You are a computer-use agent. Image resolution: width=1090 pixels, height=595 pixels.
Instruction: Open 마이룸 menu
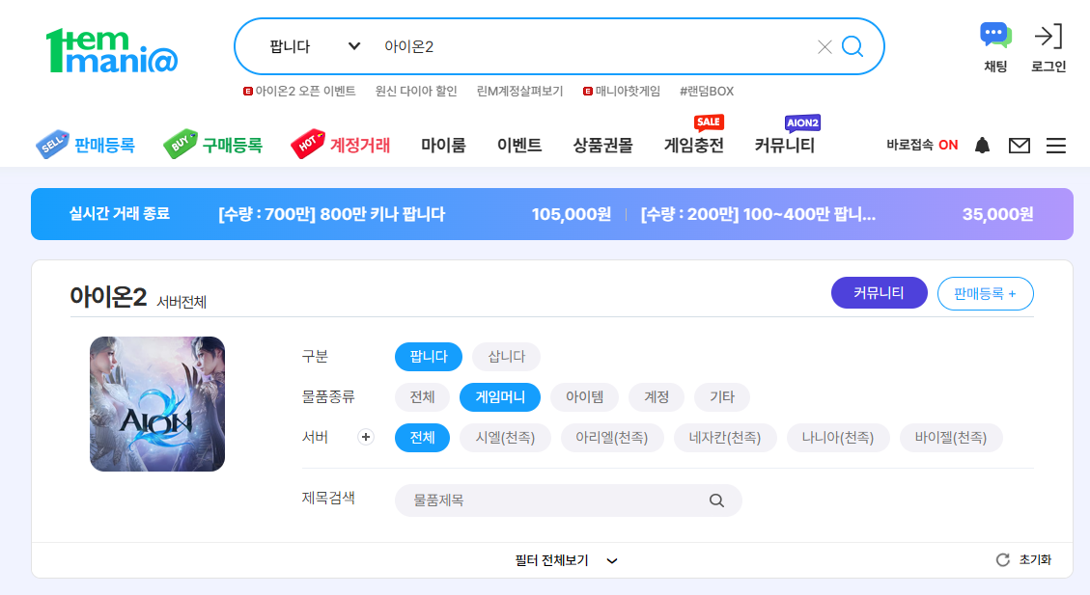443,145
